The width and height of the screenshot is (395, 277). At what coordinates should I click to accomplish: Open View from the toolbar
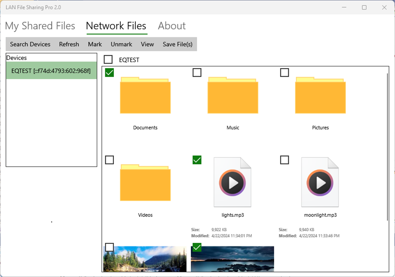[x=147, y=44]
